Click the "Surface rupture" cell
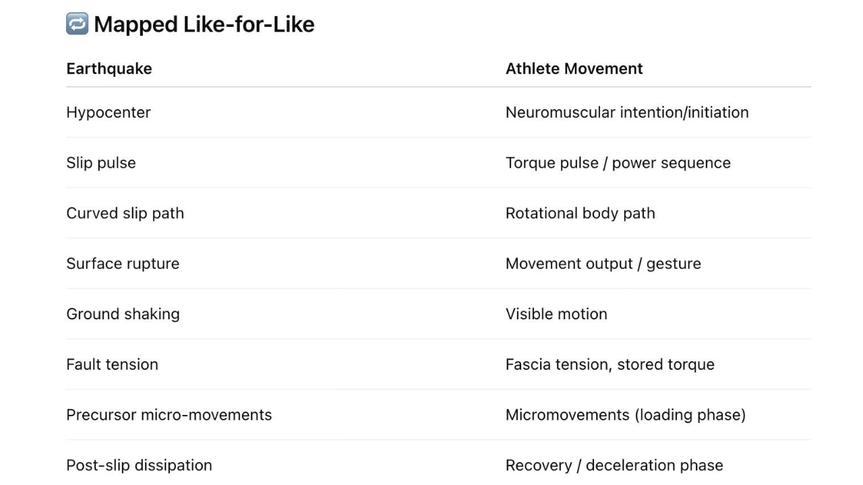This screenshot has height=485, width=863. click(123, 264)
